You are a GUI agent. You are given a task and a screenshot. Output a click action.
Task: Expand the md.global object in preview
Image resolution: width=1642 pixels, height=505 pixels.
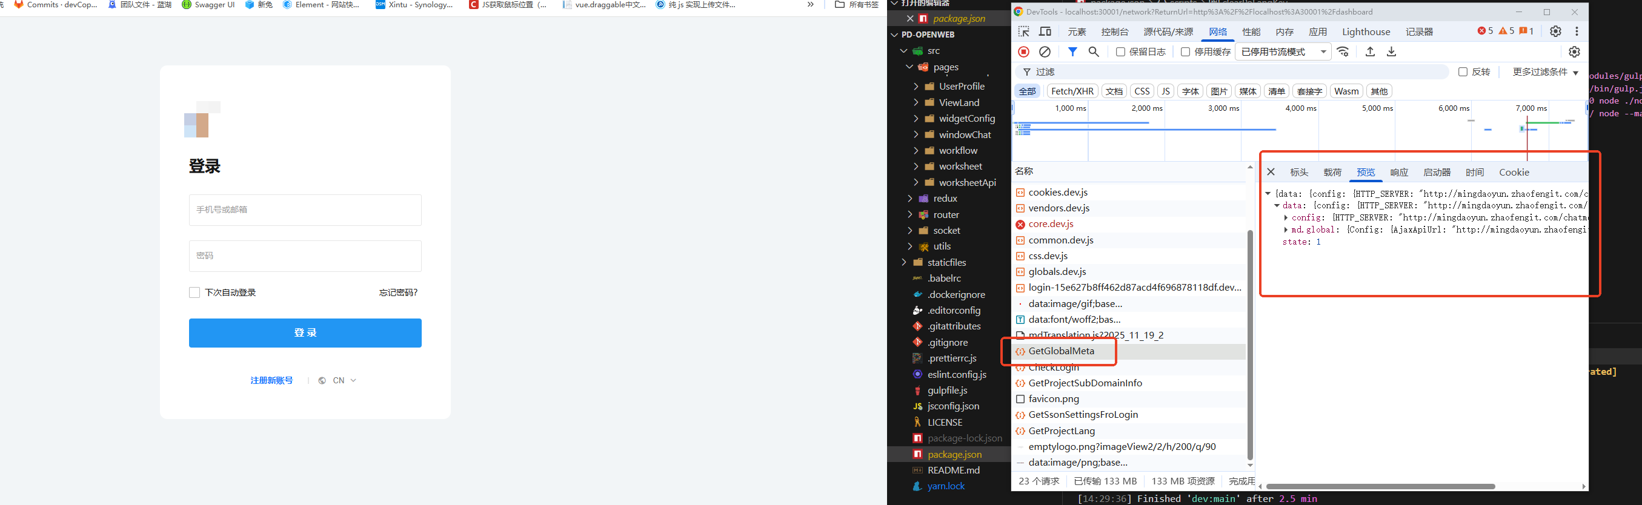click(x=1286, y=230)
